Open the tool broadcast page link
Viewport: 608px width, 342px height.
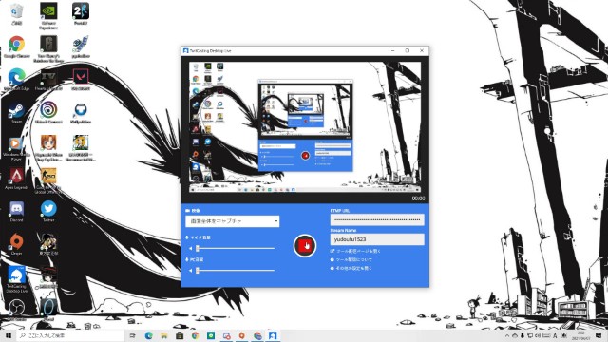355,251
